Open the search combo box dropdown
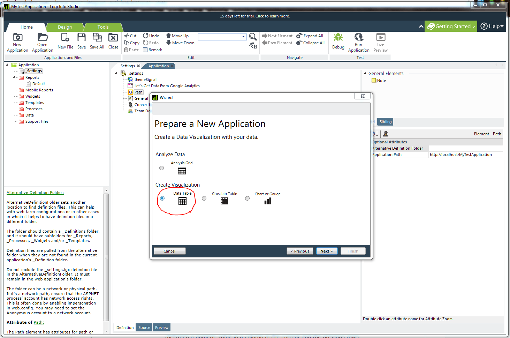The height and width of the screenshot is (338, 510). coord(243,37)
